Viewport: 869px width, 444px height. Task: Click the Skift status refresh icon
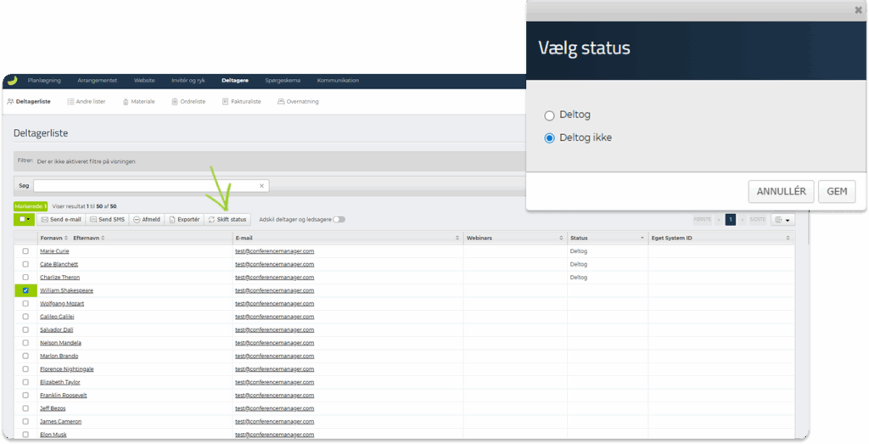pos(211,219)
